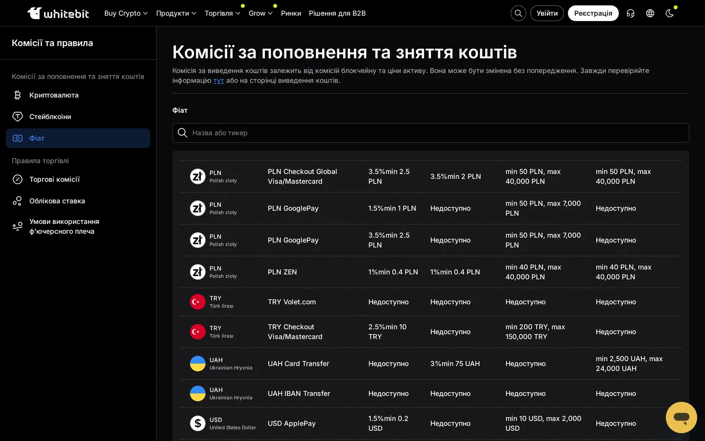Click 'Комісії та правила' sidebar heading
The image size is (705, 441).
click(x=52, y=43)
